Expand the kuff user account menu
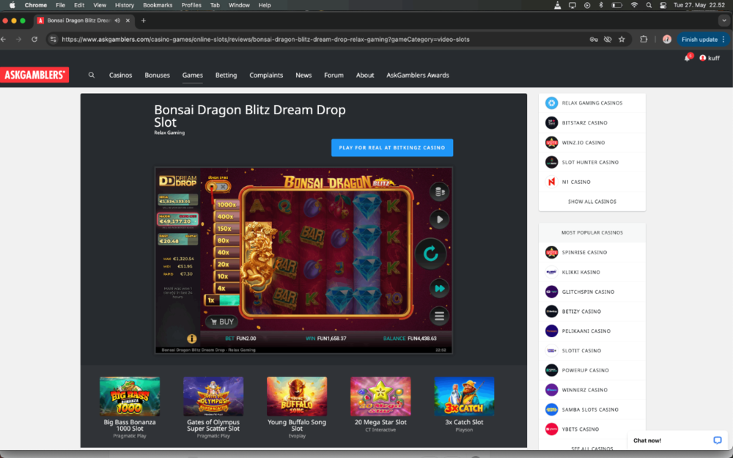 click(x=708, y=58)
